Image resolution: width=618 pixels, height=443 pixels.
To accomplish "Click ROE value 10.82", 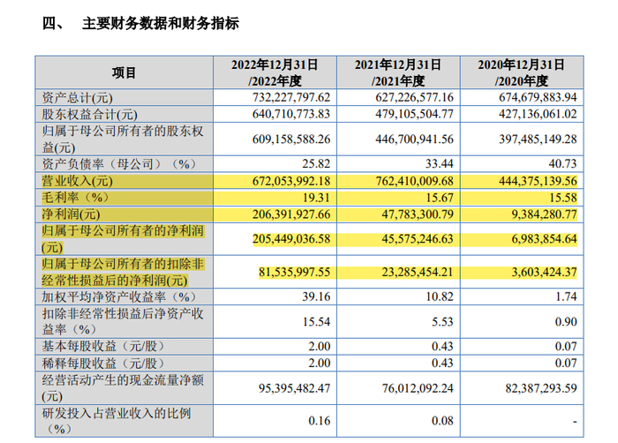I will pyautogui.click(x=439, y=297).
